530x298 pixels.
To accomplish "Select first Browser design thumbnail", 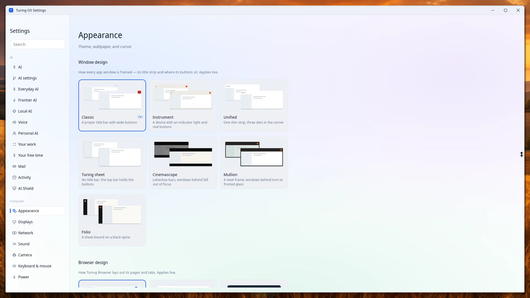I will (x=112, y=284).
